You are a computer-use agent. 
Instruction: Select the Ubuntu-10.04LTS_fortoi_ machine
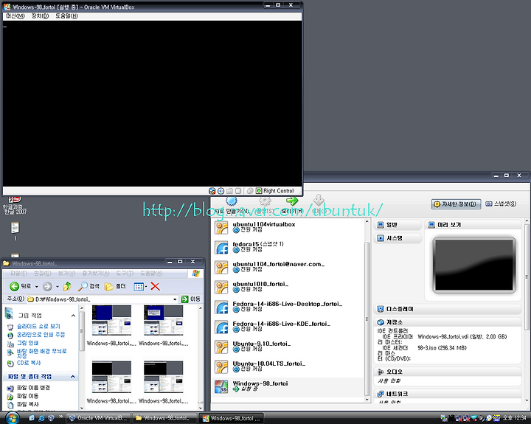click(288, 367)
